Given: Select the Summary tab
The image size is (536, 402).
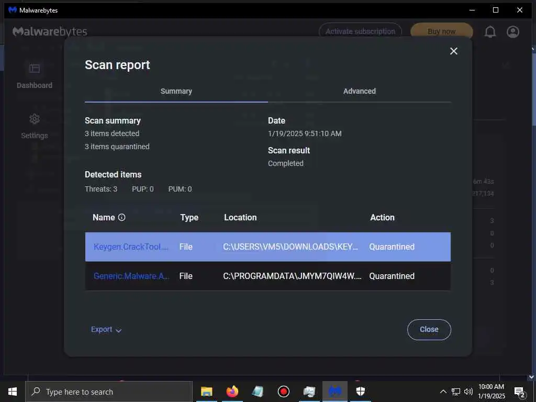Looking at the screenshot, I should pos(176,91).
